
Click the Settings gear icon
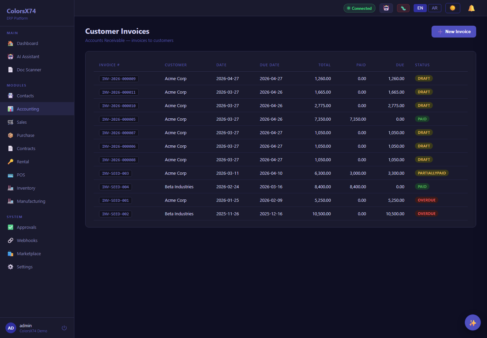[x=10, y=267]
